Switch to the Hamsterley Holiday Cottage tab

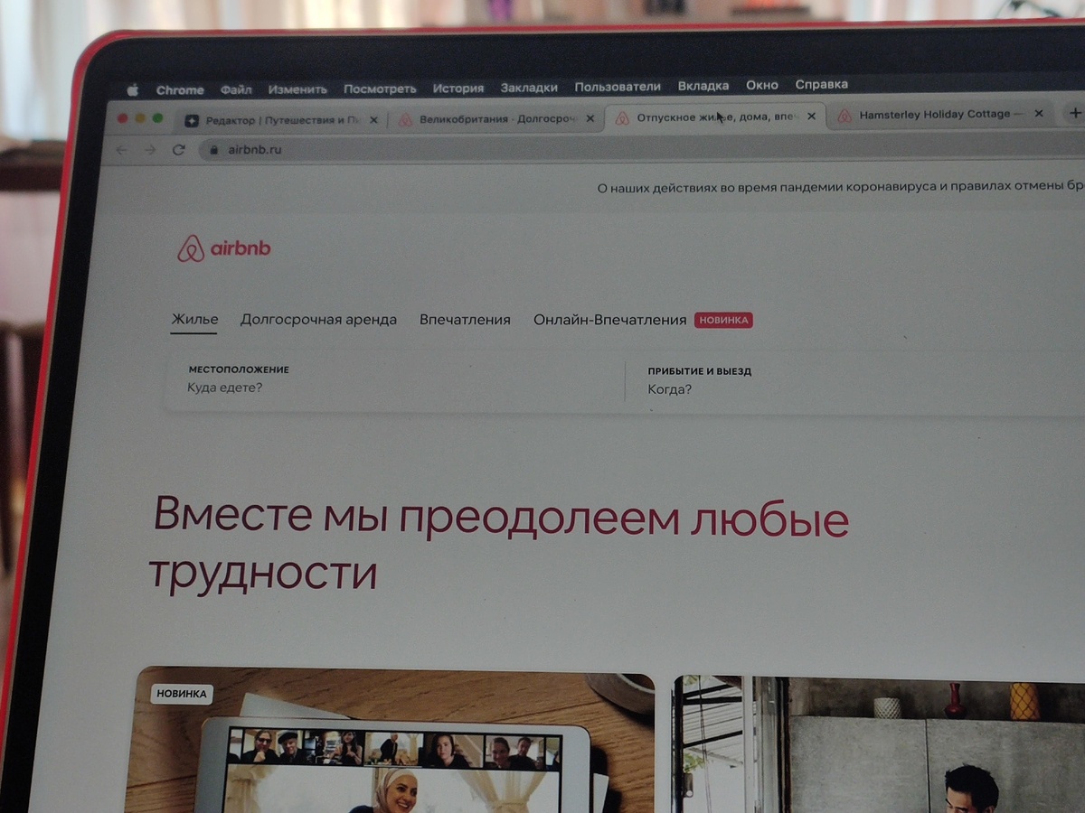940,115
